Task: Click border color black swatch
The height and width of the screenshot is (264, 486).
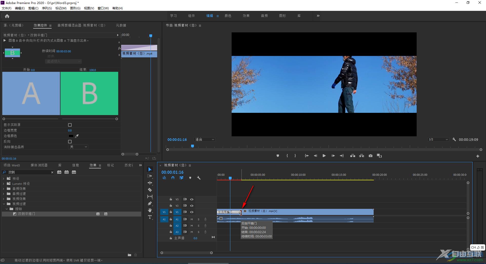Action: pyautogui.click(x=71, y=136)
